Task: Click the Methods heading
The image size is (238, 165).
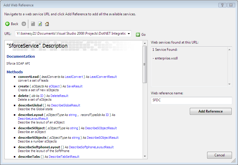Action: point(15,72)
